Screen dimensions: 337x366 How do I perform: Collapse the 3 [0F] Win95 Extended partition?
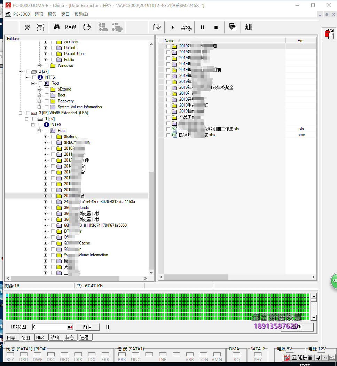(21, 113)
